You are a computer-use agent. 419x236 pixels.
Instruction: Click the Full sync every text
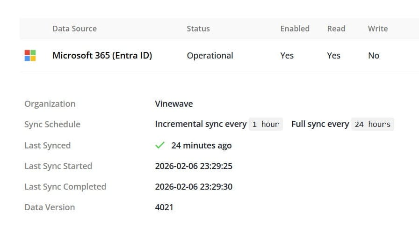click(x=320, y=124)
